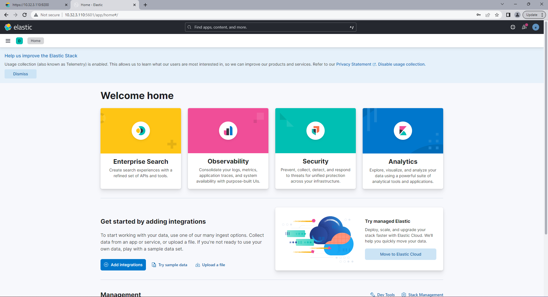Open the Chrome profile icon
Screen dimensions: 548x297
(x=517, y=15)
